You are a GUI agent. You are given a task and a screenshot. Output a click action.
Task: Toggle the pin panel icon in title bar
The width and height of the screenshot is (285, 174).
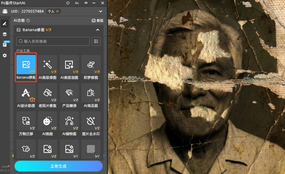[x=85, y=3]
